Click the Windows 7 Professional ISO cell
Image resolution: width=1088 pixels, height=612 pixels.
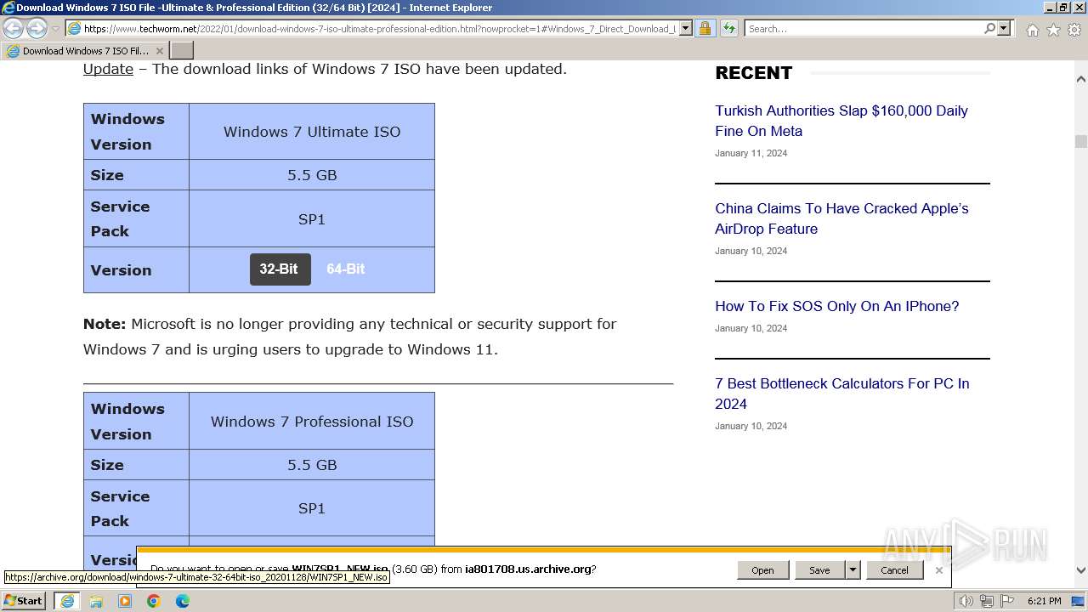coord(312,422)
